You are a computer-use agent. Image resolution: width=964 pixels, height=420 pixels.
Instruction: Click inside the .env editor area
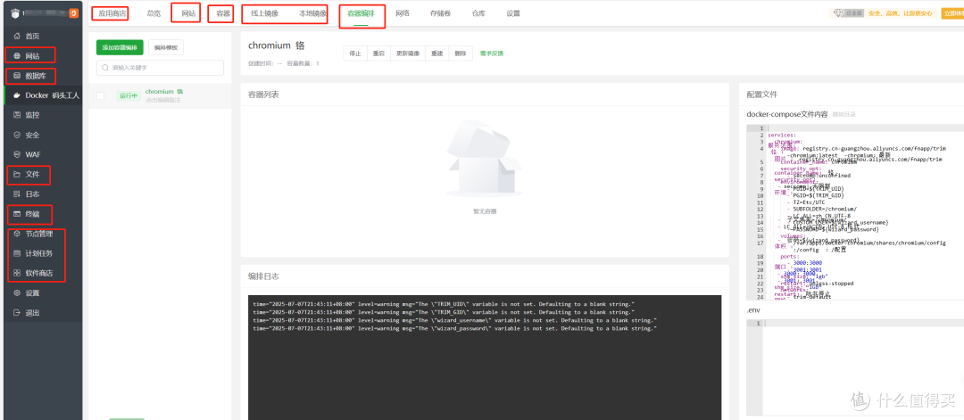tap(863, 368)
